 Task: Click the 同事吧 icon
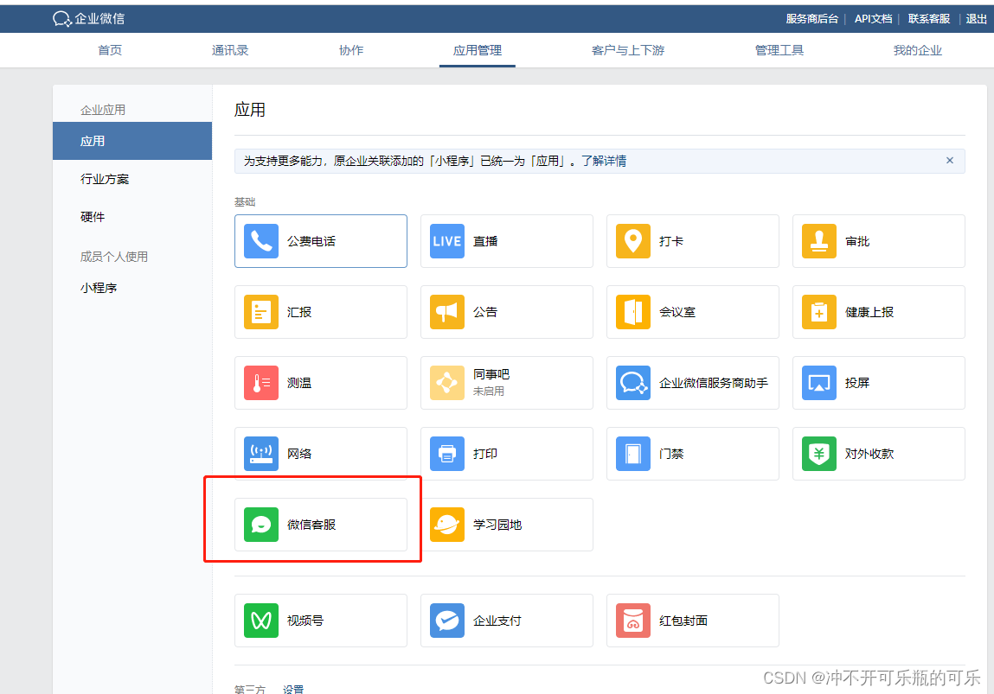tap(447, 383)
